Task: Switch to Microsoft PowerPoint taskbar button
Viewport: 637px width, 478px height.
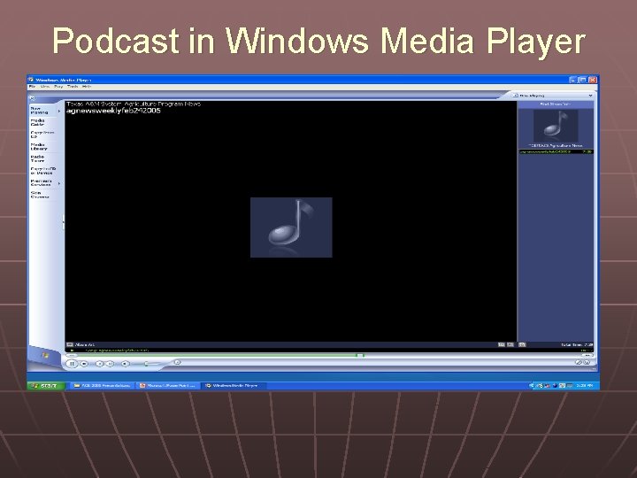Action: point(167,385)
